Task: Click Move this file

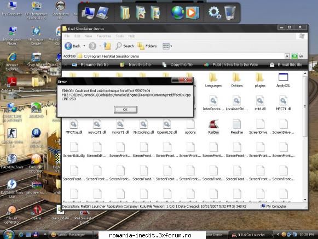Action: pos(135,65)
